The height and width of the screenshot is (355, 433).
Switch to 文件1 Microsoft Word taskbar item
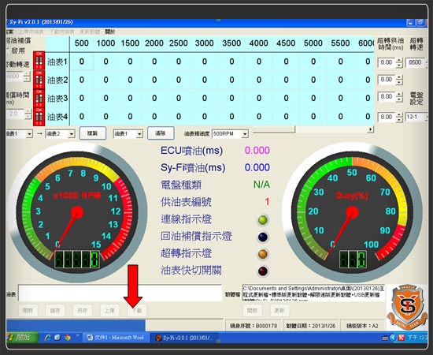click(116, 338)
